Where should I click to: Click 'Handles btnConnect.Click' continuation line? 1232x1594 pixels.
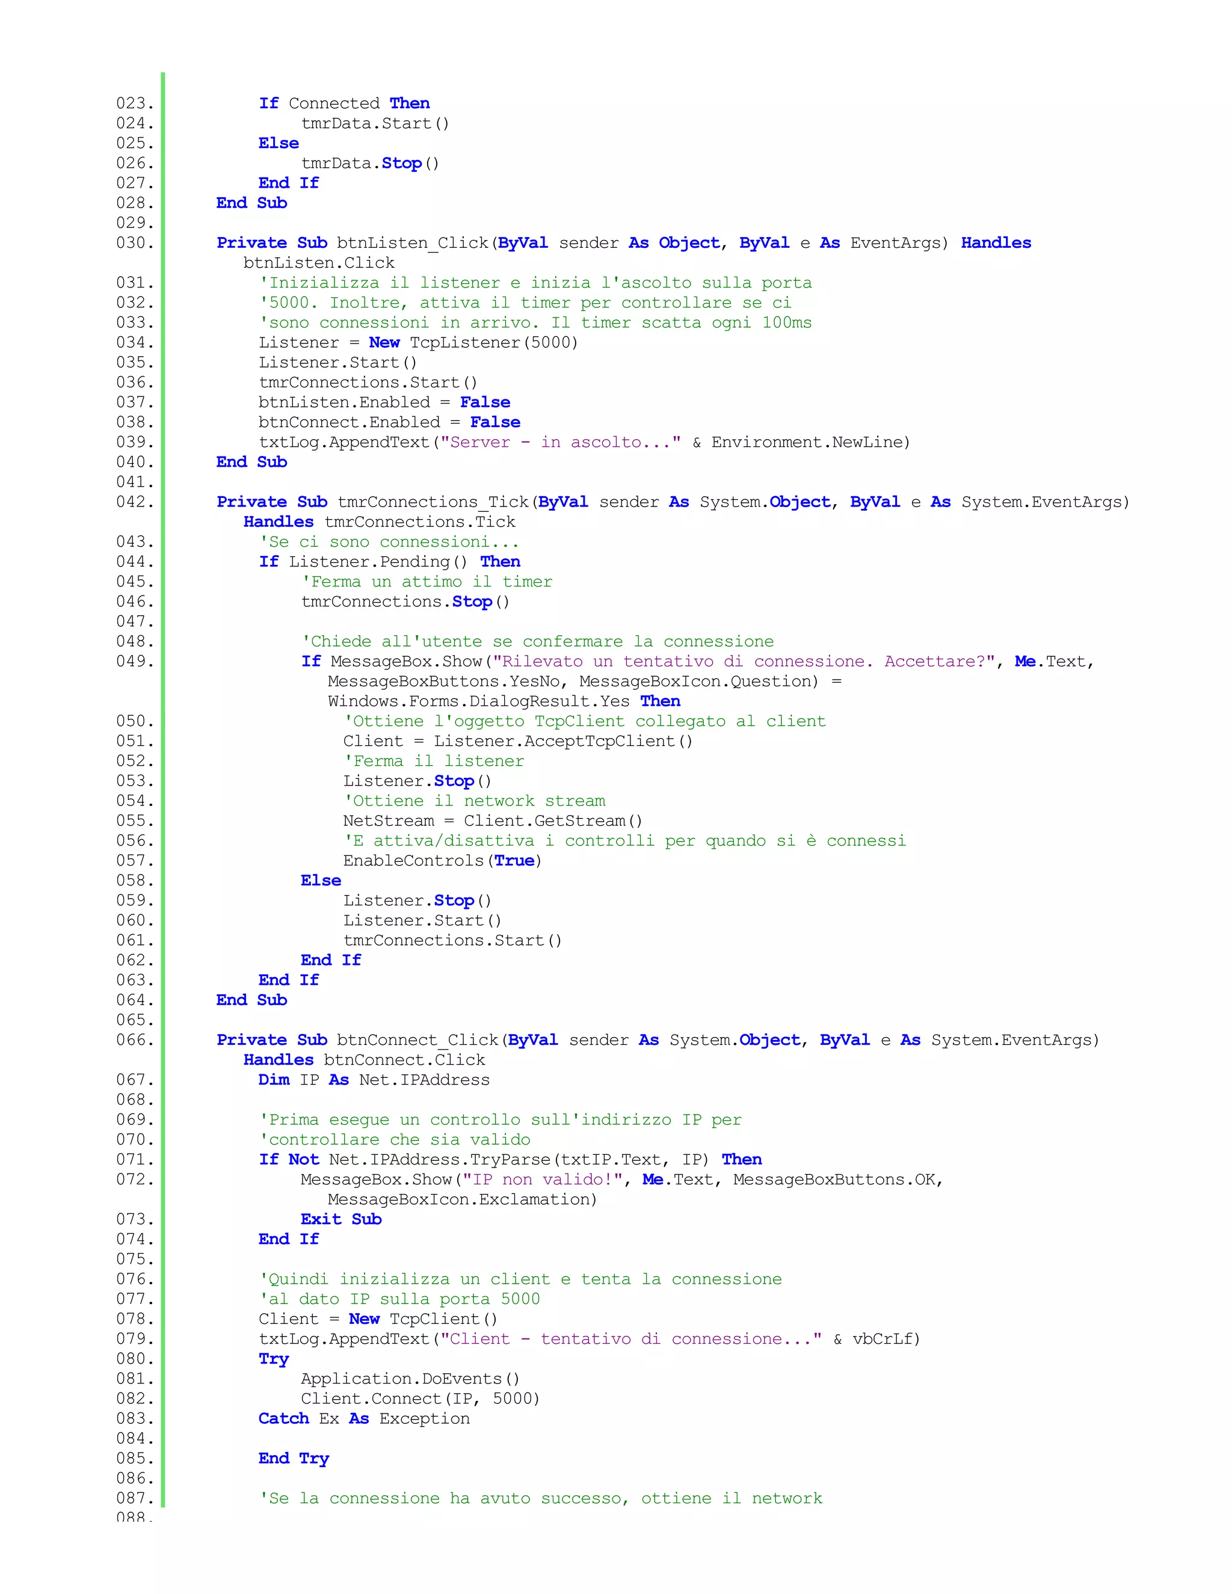(364, 1060)
